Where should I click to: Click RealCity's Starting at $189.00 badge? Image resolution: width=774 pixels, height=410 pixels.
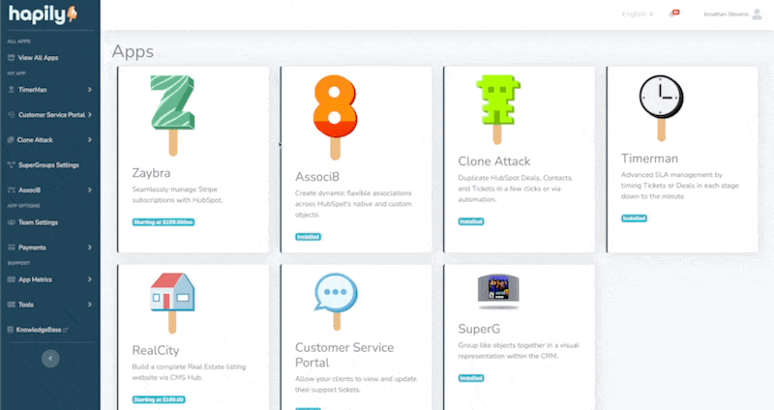tap(159, 399)
